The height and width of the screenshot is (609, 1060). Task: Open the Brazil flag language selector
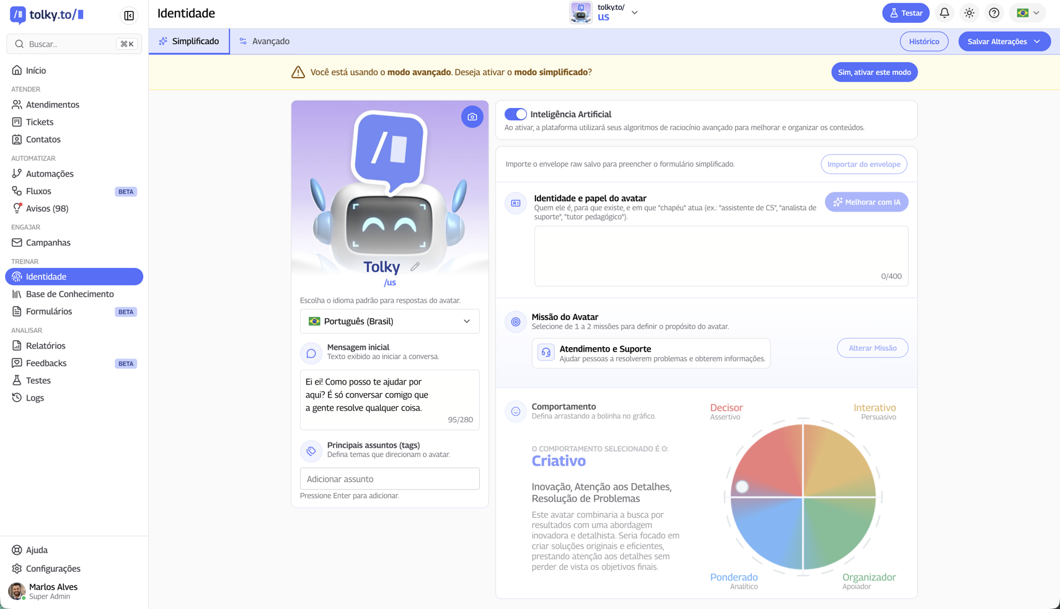pyautogui.click(x=1027, y=13)
